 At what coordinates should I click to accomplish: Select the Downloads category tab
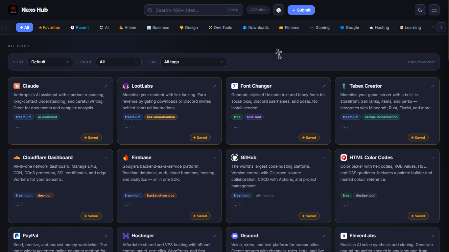coord(256,28)
